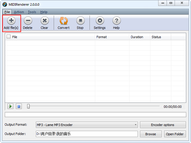Play the preview with green play button
Image resolution: width=191 pixels, height=143 pixels.
[x=10, y=106]
